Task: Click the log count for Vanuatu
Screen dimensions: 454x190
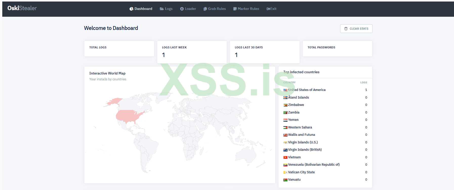Action: [366, 180]
